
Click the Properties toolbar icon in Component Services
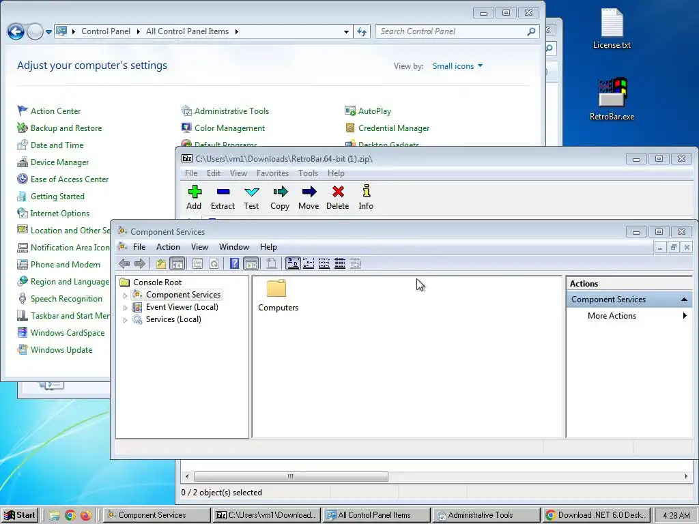click(x=197, y=264)
